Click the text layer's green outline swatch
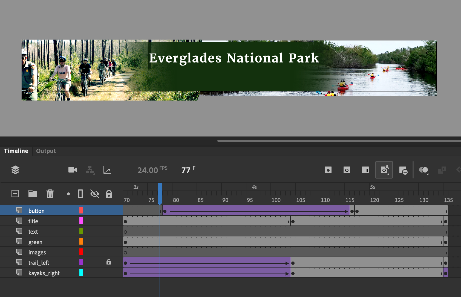Viewport: 461px width, 297px height. coord(81,231)
